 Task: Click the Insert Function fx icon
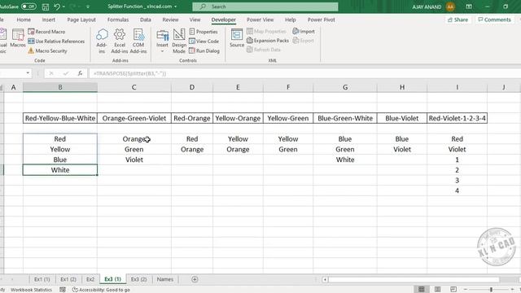pyautogui.click(x=80, y=73)
